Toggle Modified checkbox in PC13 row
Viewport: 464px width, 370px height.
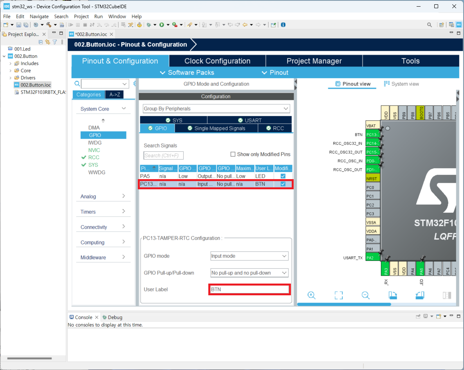(283, 184)
